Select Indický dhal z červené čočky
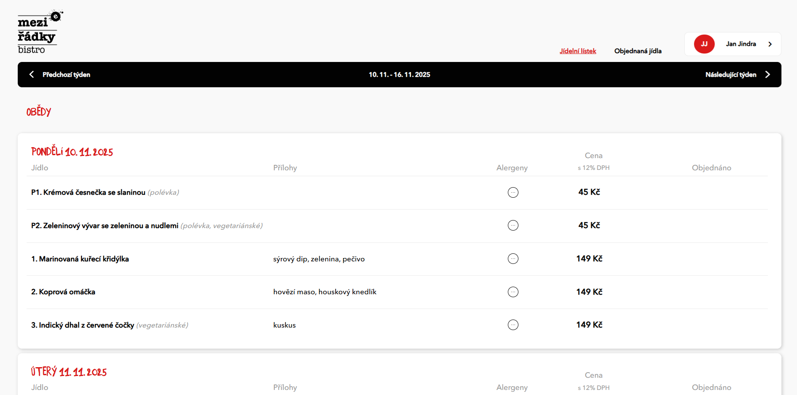797x395 pixels. [83, 325]
